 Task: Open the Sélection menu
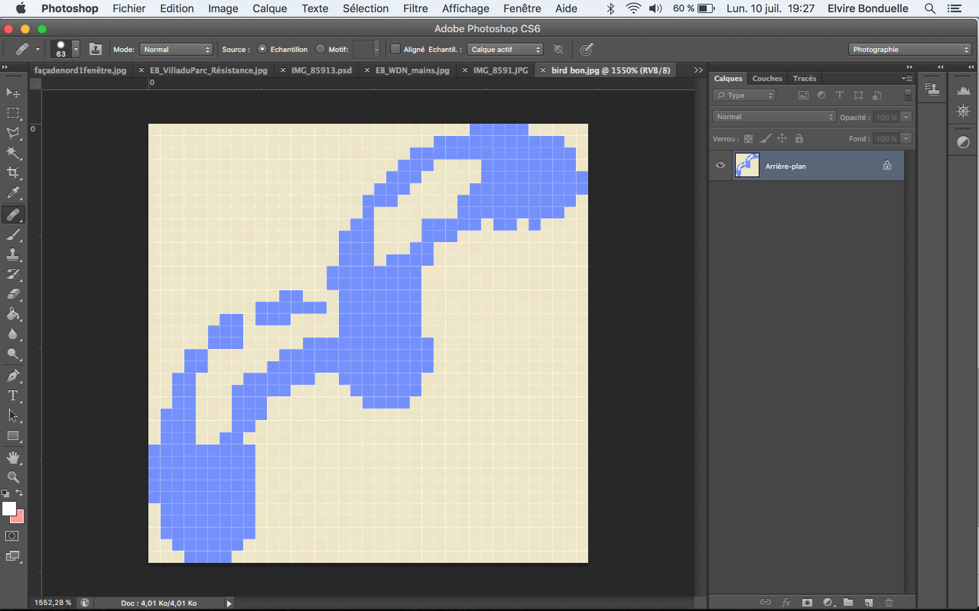click(x=365, y=8)
